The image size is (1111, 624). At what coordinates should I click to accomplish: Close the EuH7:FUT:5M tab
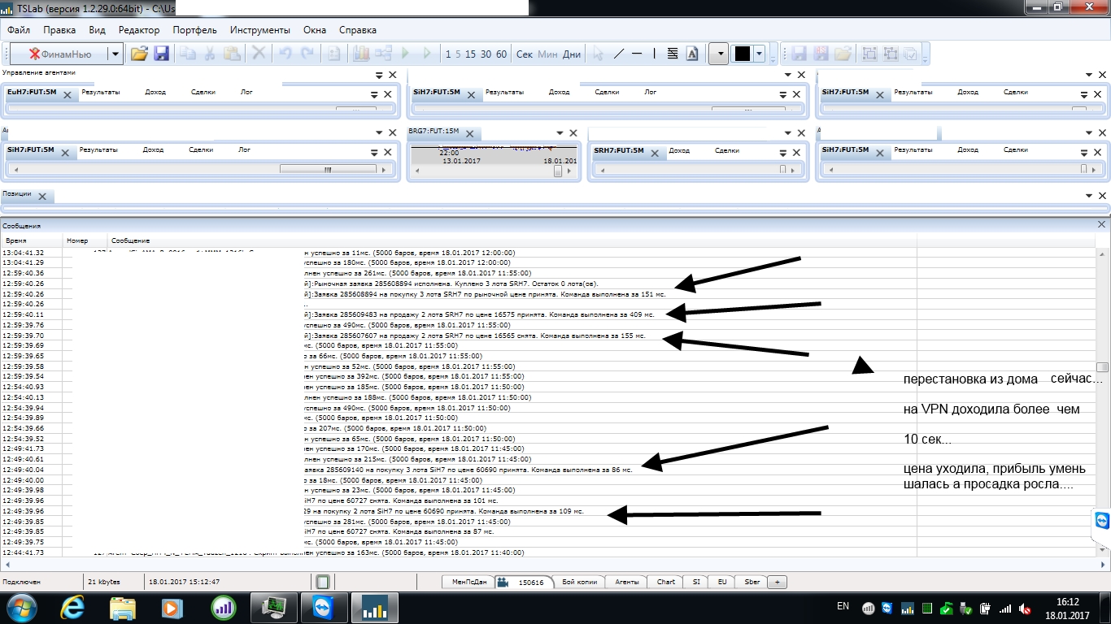tap(68, 94)
